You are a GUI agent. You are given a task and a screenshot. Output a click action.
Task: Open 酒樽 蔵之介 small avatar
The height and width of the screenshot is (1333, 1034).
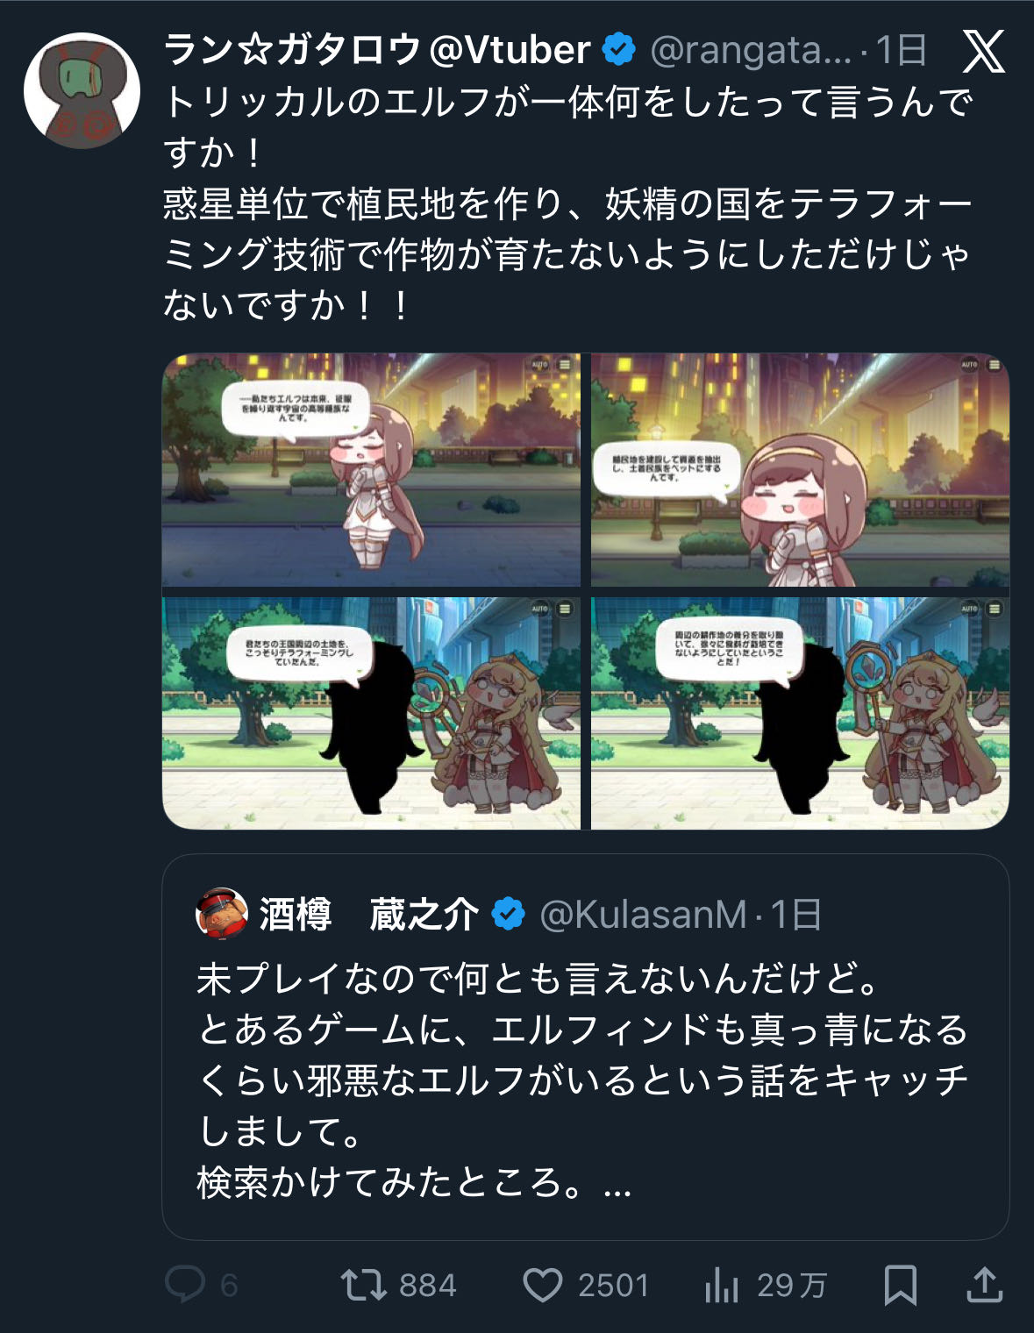click(221, 914)
